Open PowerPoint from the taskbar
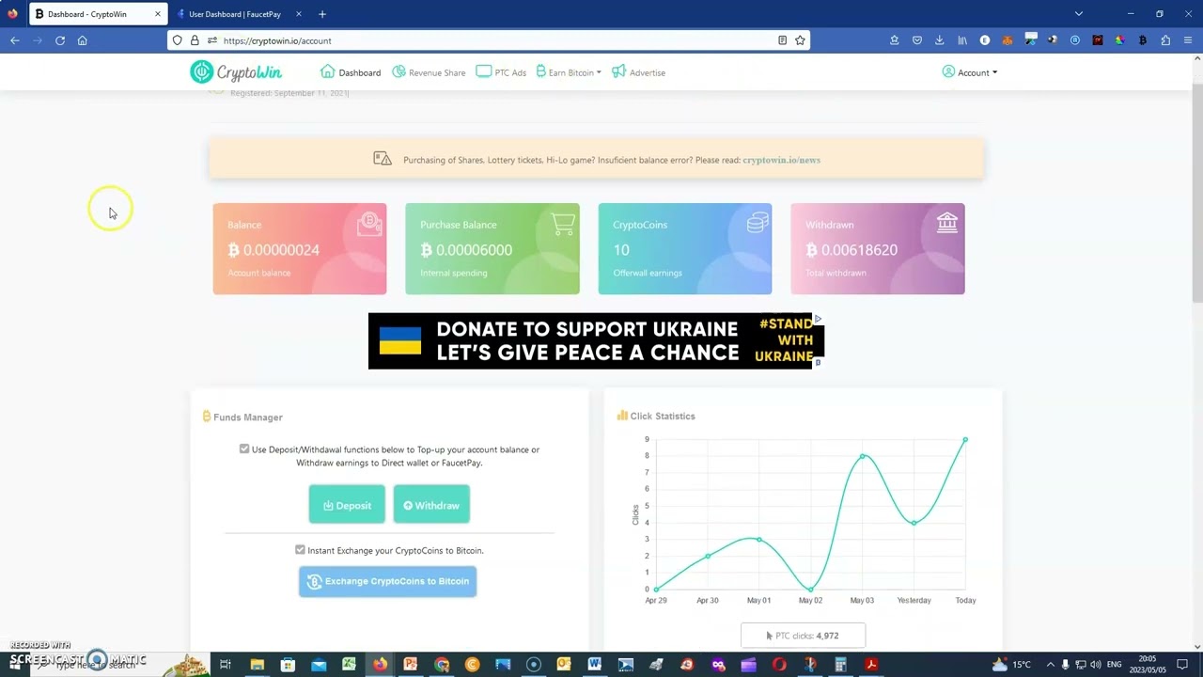 click(411, 665)
